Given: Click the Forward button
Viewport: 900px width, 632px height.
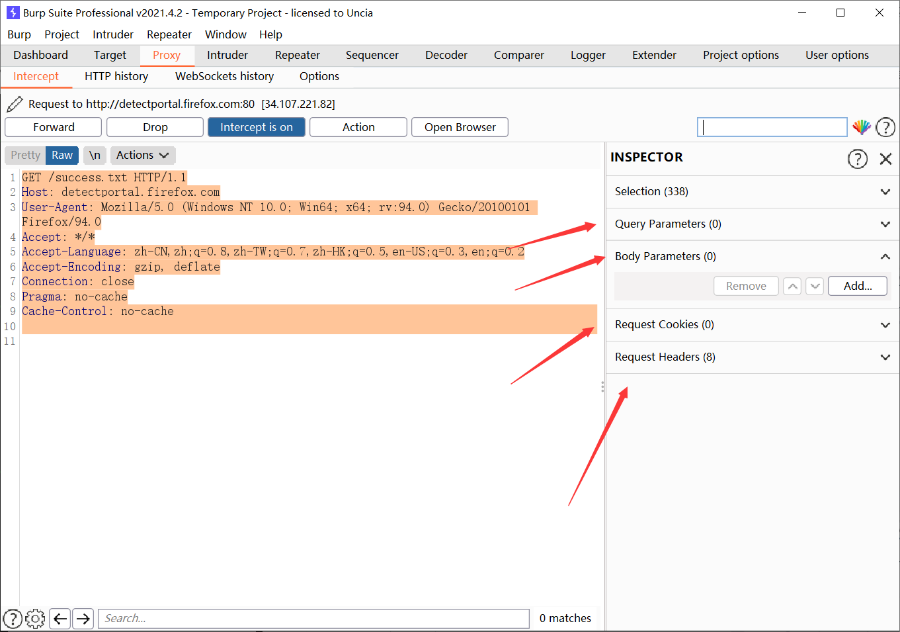Looking at the screenshot, I should pos(54,127).
